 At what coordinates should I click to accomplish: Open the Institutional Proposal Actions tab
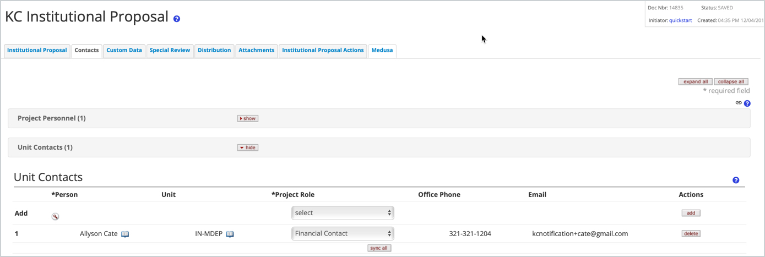323,50
